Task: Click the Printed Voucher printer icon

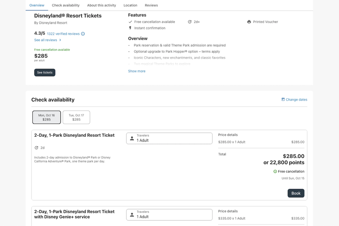Action: coord(249,22)
